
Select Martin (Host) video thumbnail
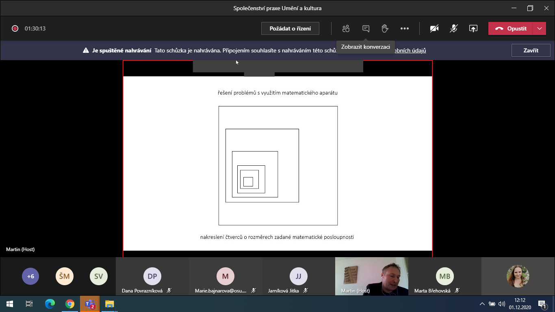(x=371, y=275)
